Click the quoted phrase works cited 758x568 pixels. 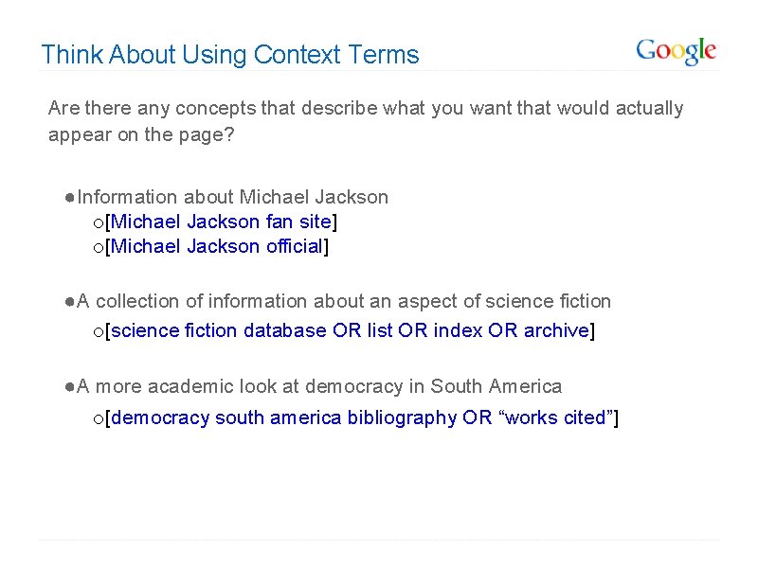[555, 417]
